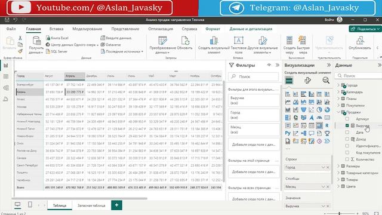Uncheck the Выручка field checkbox
This screenshot has width=382, height=215.
coord(347,125)
